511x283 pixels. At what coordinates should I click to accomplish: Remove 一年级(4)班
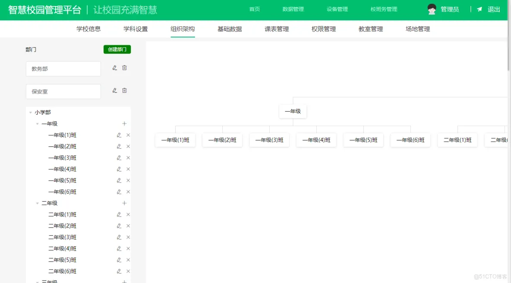pyautogui.click(x=128, y=169)
